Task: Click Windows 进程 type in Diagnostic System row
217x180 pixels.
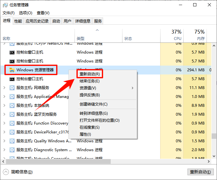Action: 90,150
